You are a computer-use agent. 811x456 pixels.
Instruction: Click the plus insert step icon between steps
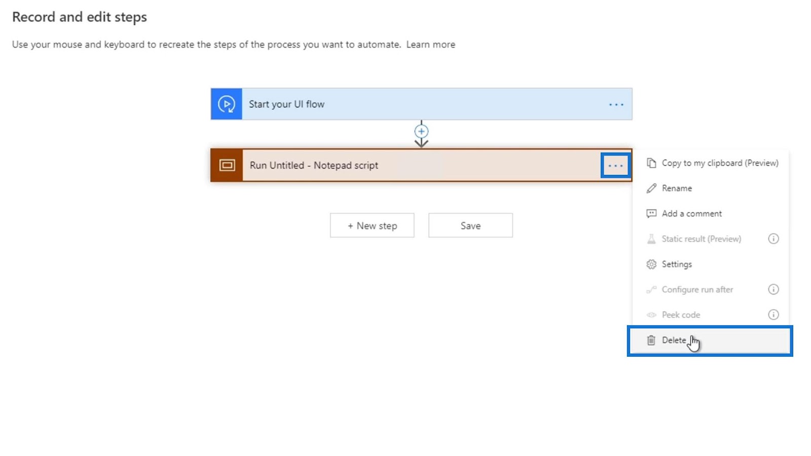click(421, 131)
